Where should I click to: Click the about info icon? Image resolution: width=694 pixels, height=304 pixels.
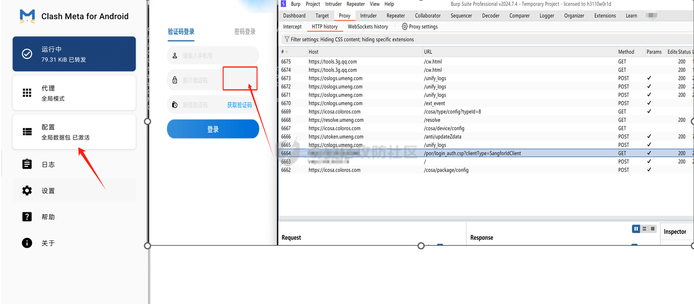[x=27, y=243]
